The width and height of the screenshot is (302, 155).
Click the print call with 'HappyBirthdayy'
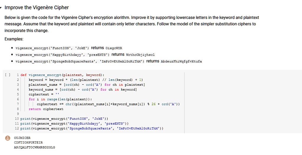[x=74, y=123]
